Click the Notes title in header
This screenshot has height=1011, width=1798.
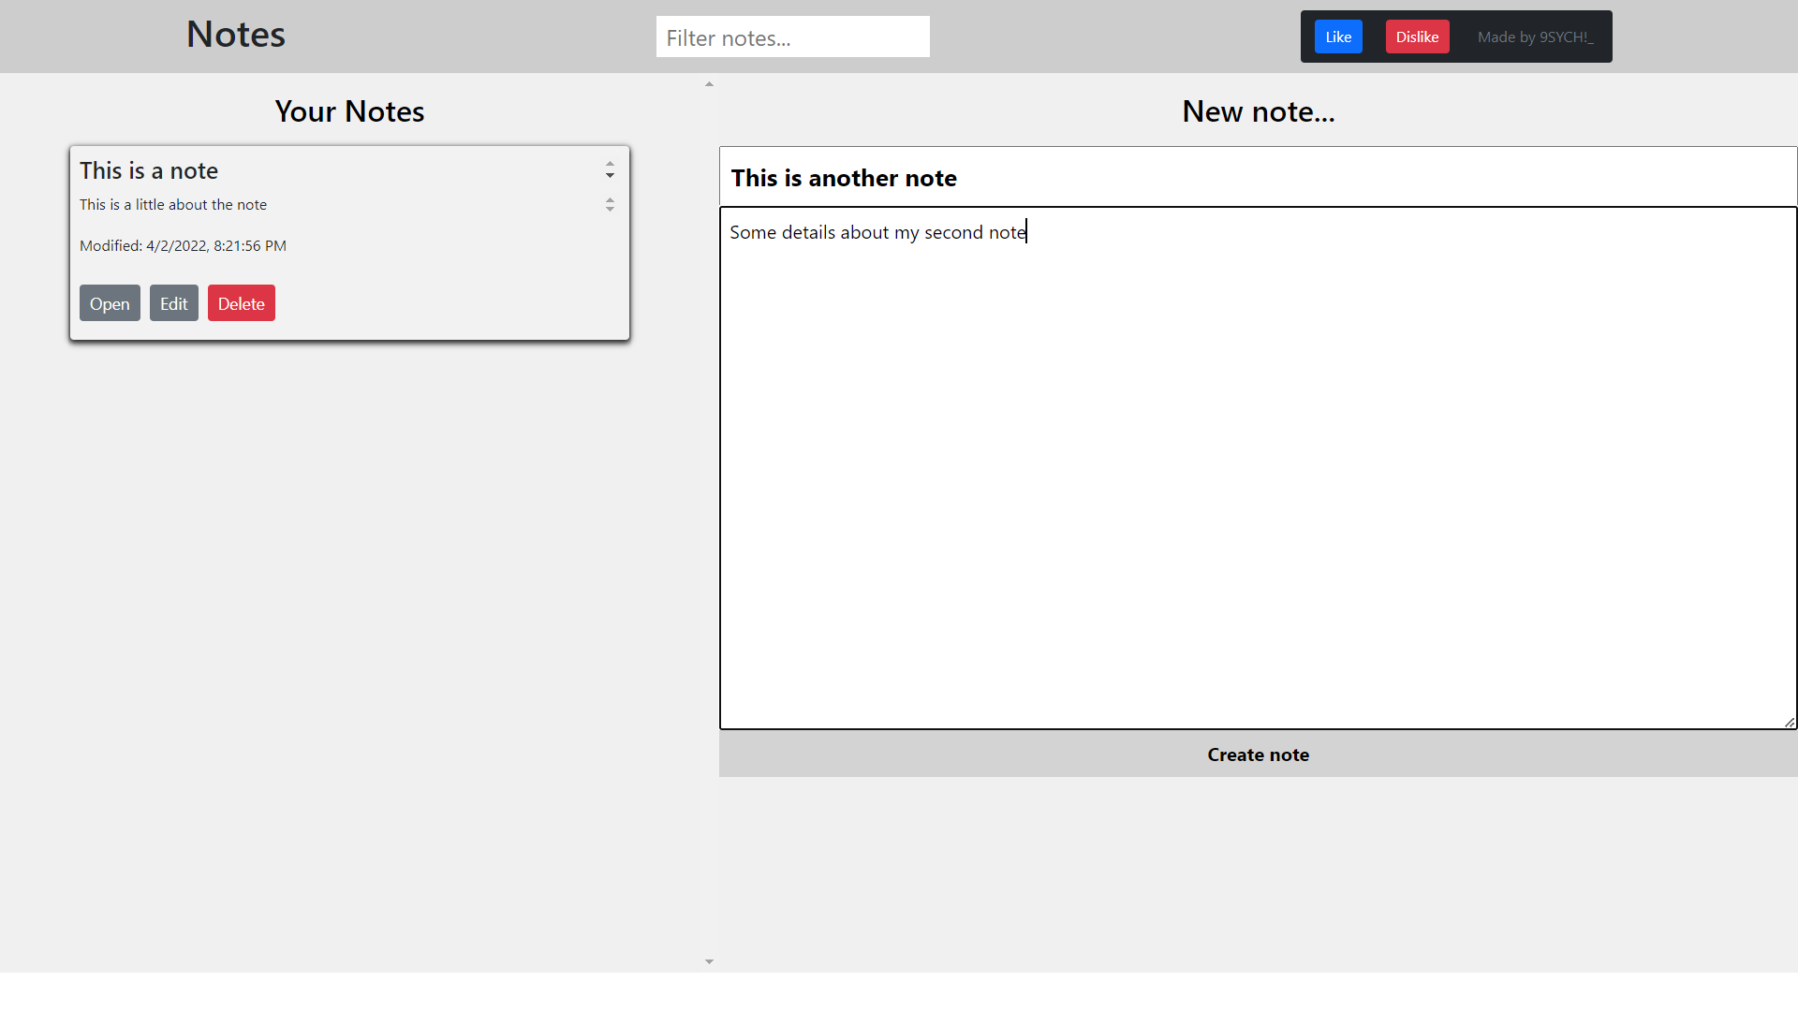(x=236, y=35)
